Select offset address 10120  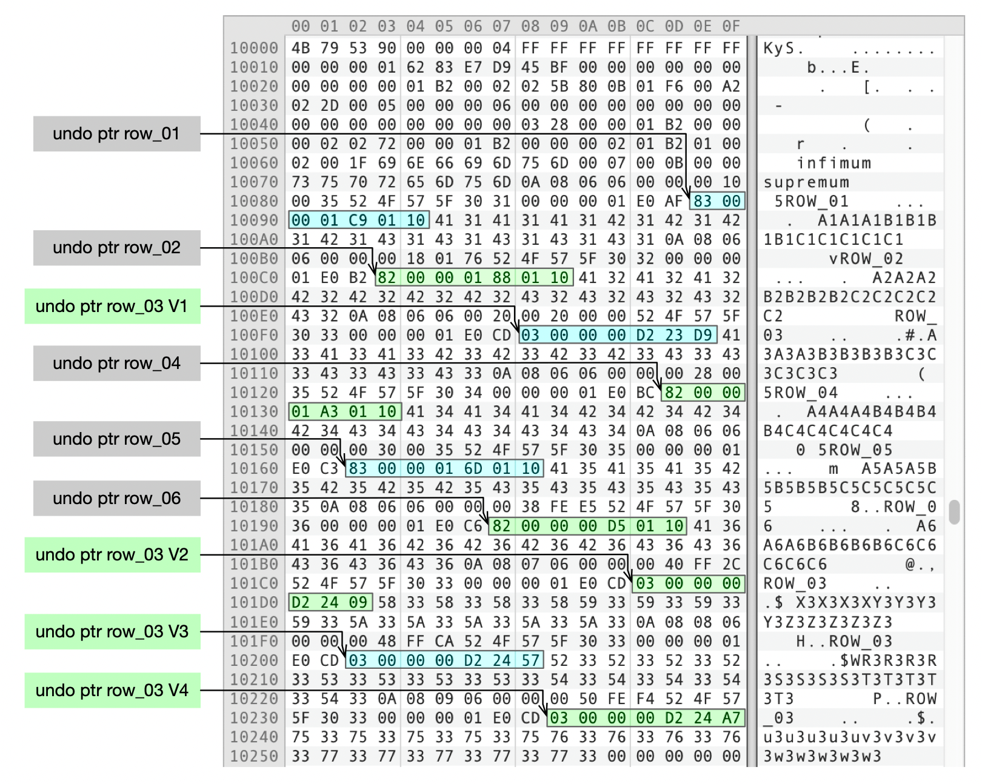[x=254, y=393]
